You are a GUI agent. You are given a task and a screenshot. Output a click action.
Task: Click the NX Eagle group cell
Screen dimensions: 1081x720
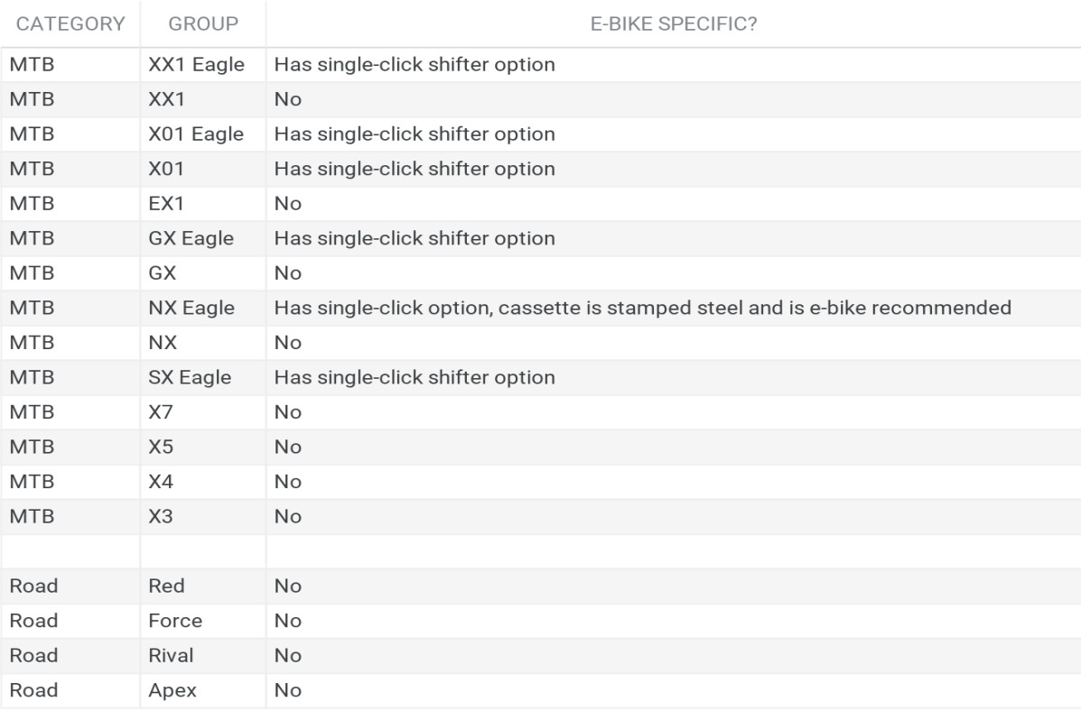(x=203, y=308)
